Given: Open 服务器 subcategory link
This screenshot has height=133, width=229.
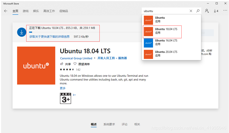Looking at the screenshot, I should click(122, 58).
